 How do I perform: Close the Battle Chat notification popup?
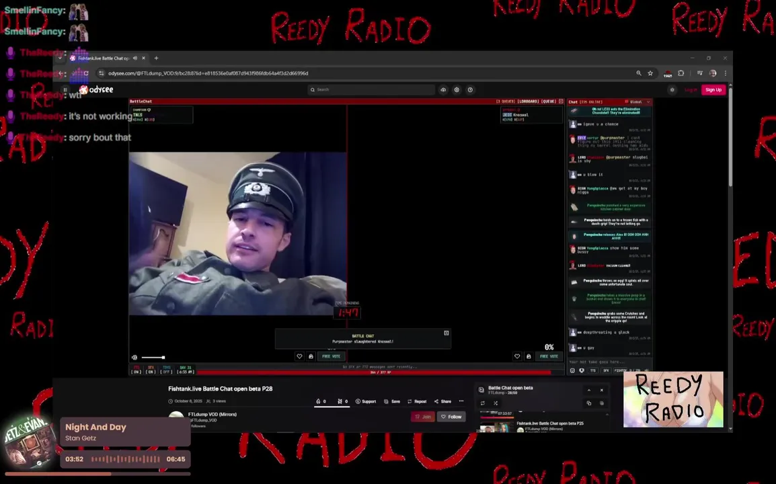[446, 333]
